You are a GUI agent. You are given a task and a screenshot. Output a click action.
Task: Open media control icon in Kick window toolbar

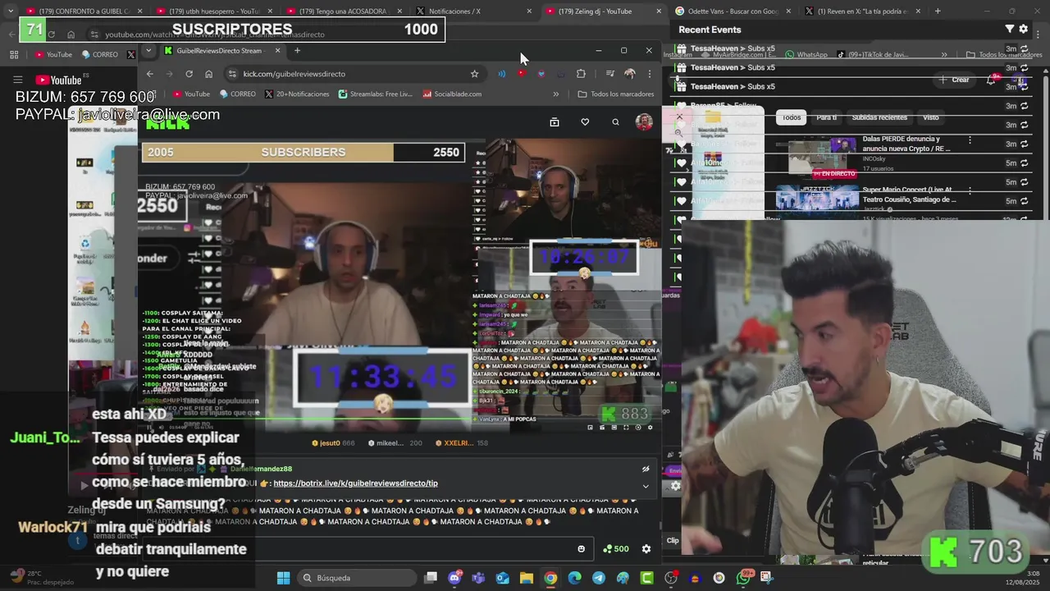(x=609, y=74)
